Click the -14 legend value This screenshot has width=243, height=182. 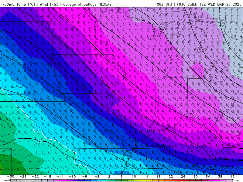[x=60, y=177]
